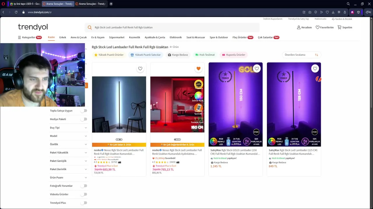Open the Hakkımızda link
The width and height of the screenshot is (373, 209).
321,19
